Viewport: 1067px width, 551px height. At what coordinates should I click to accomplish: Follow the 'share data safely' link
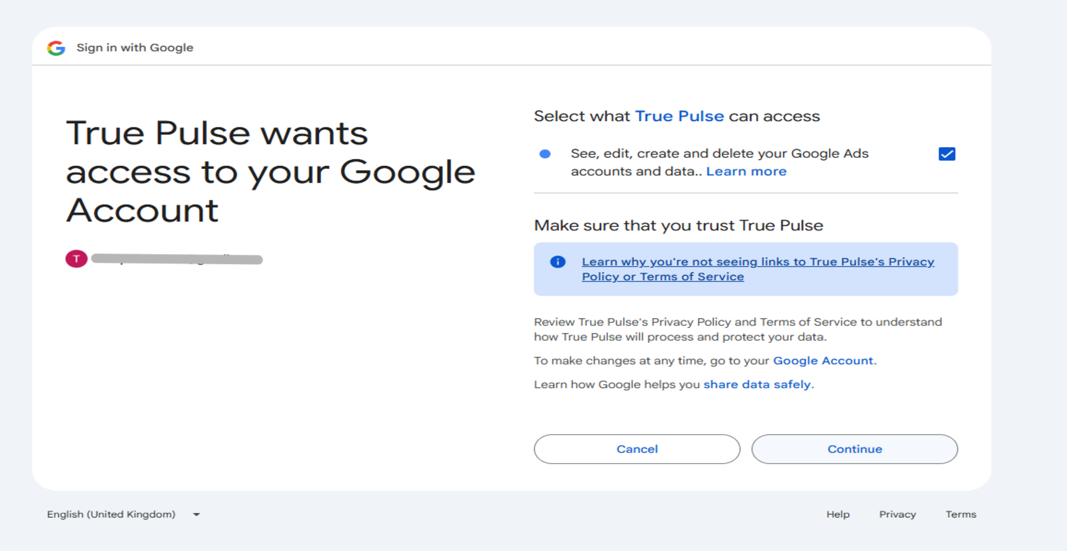coord(757,385)
